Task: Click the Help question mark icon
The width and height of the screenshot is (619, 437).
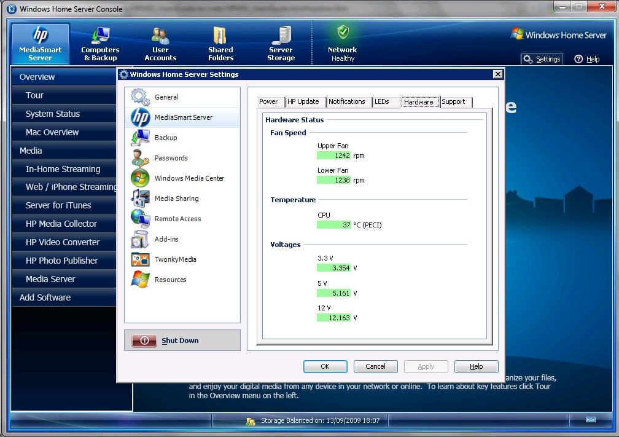Action: (x=578, y=59)
